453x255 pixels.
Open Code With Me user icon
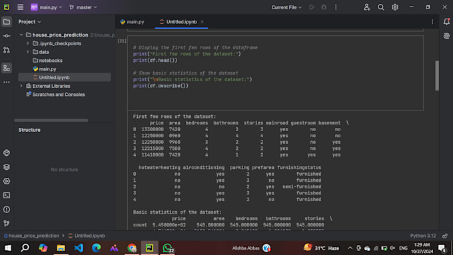(367, 7)
